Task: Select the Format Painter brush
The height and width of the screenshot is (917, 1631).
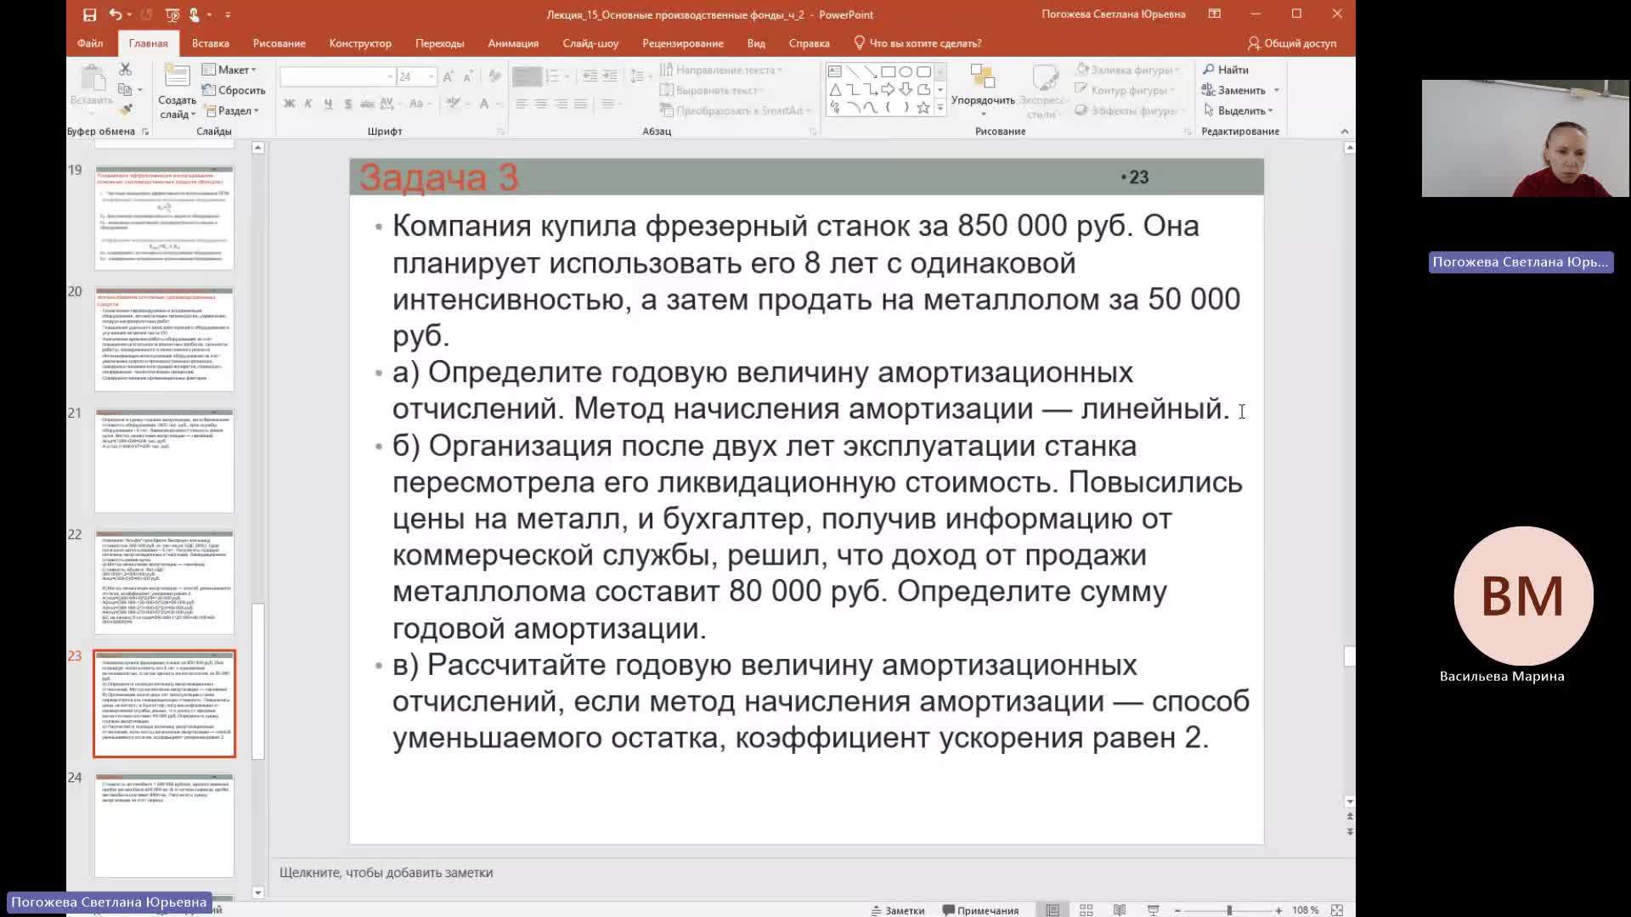Action: 125,110
